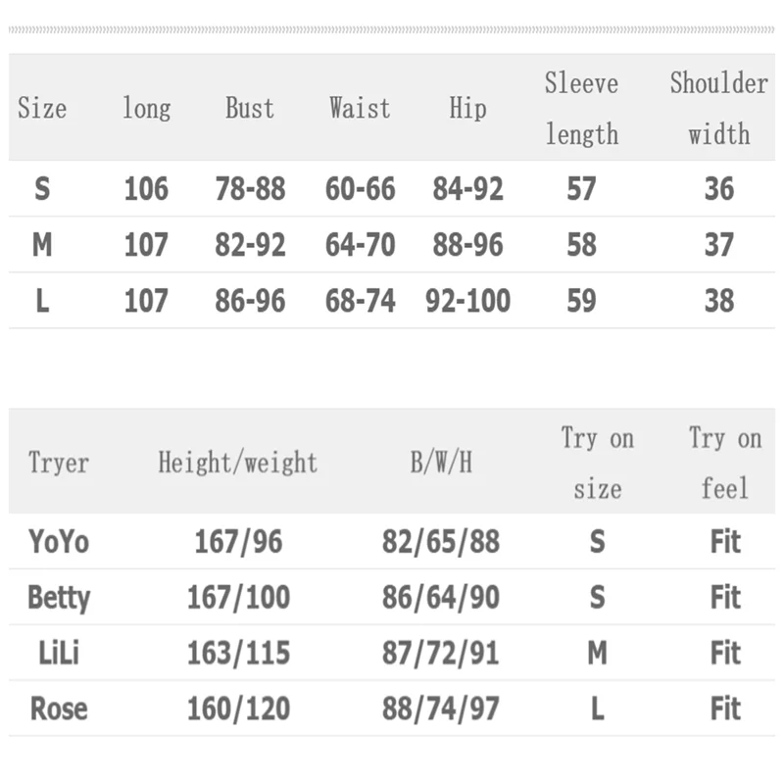Select the S size row label

42,188
